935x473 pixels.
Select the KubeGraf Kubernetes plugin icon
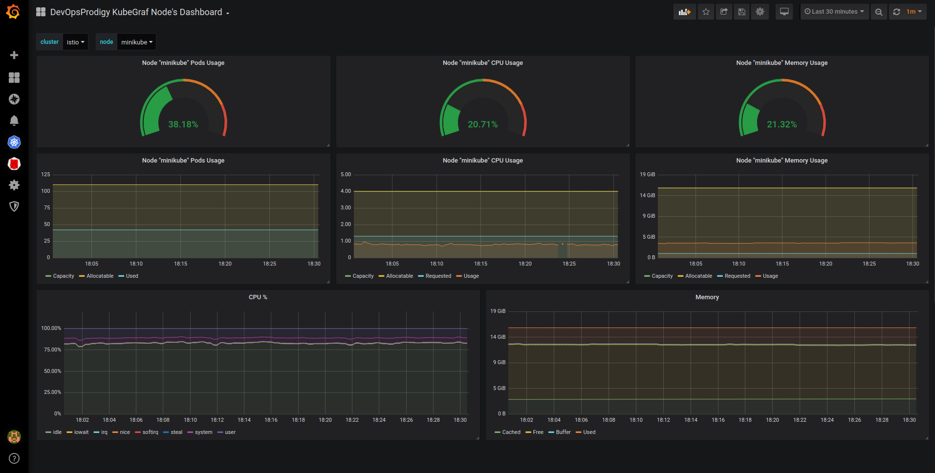click(14, 142)
